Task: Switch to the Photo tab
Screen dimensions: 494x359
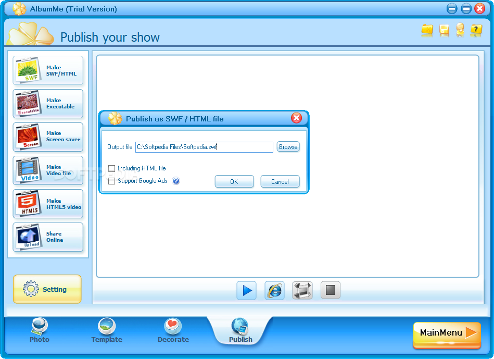Action: point(40,330)
